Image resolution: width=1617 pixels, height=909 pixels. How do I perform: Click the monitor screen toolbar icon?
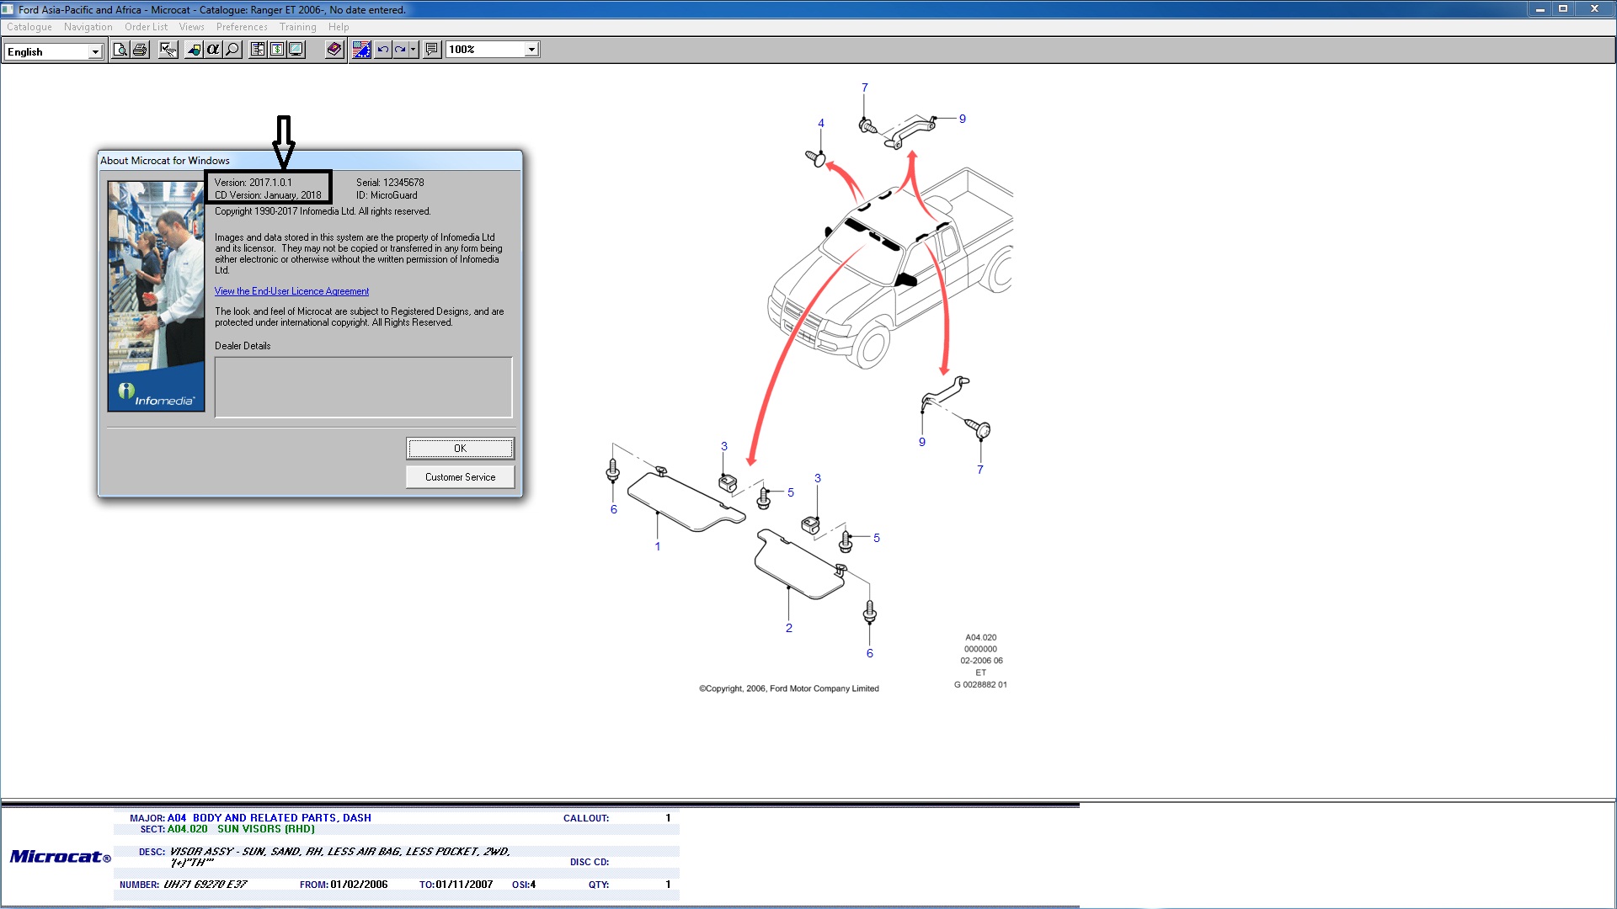click(x=296, y=50)
